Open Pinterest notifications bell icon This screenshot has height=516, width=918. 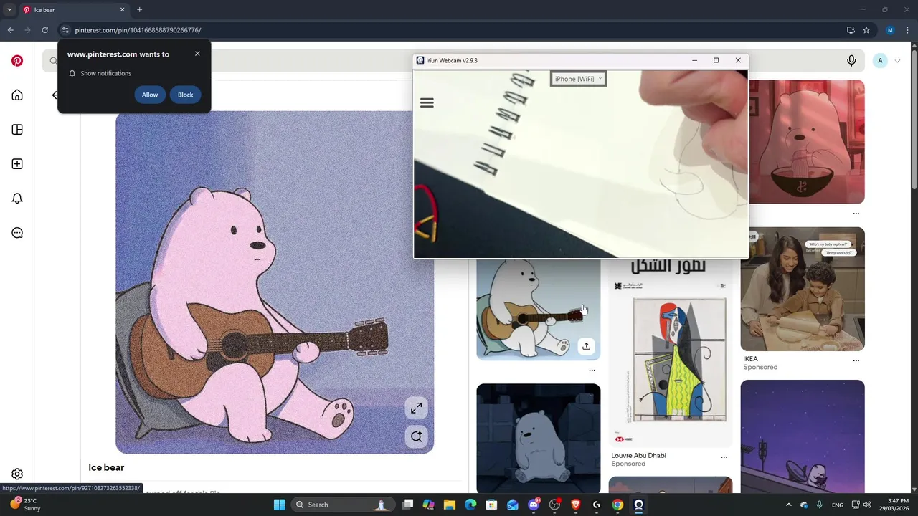pyautogui.click(x=17, y=199)
